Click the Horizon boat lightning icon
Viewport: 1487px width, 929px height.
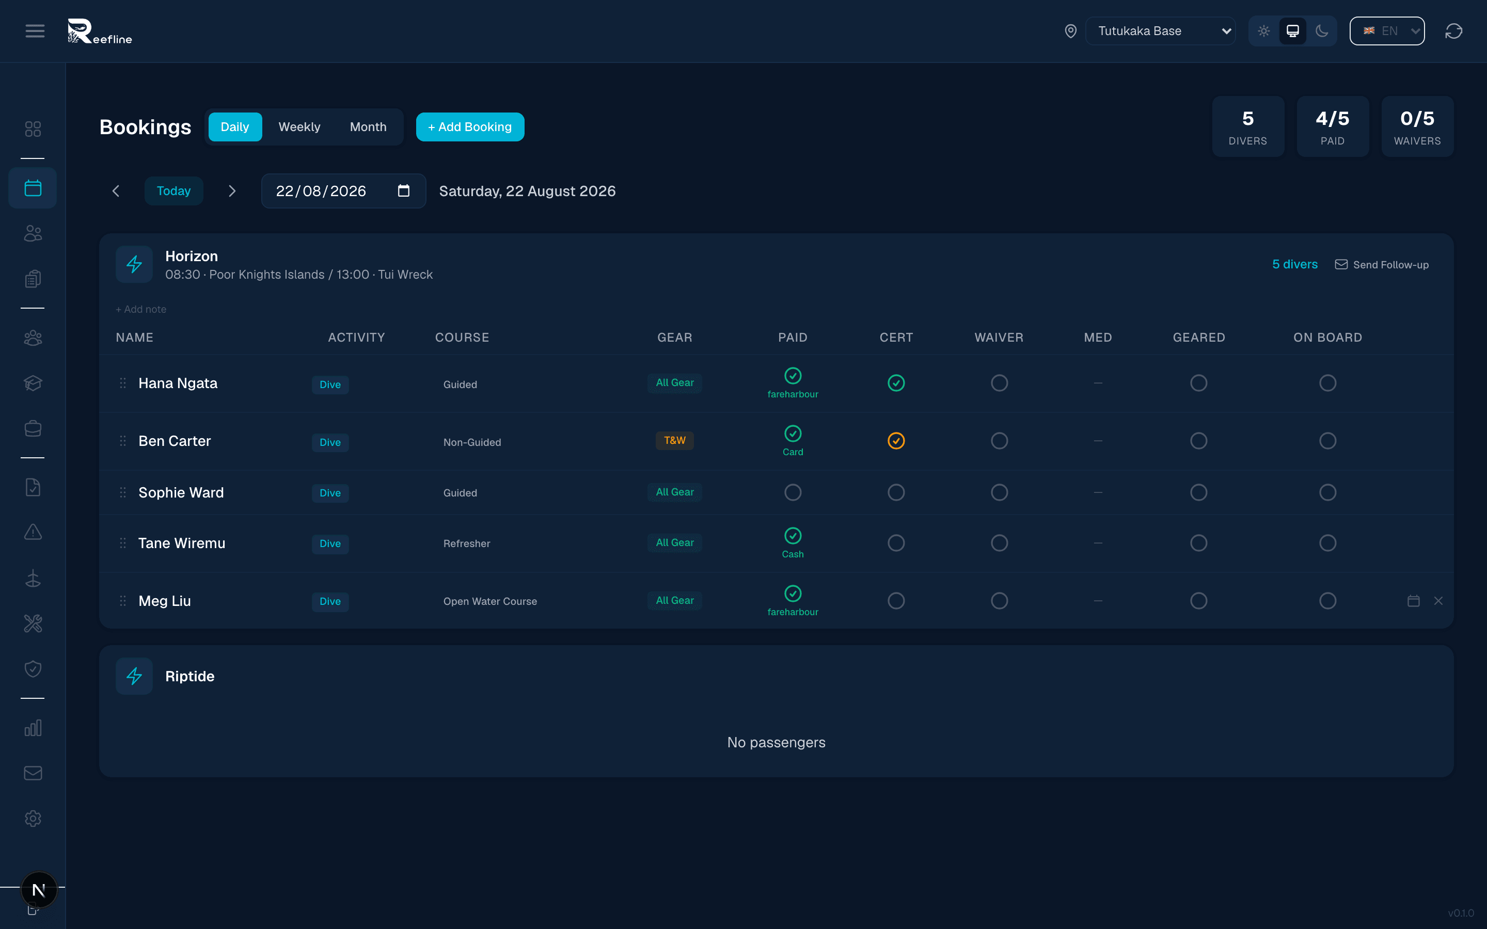[x=134, y=264]
